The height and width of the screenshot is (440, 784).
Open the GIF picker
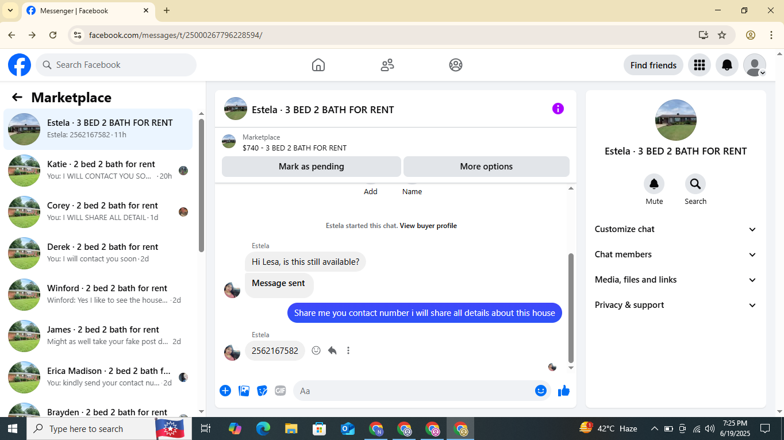click(280, 391)
